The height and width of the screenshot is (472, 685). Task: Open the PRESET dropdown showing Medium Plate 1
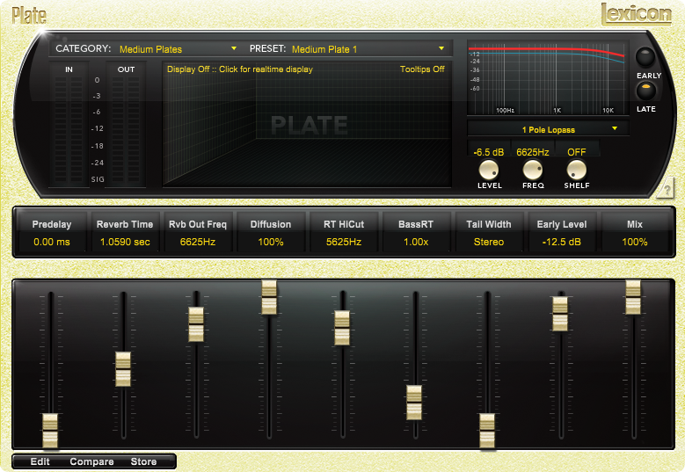(368, 49)
